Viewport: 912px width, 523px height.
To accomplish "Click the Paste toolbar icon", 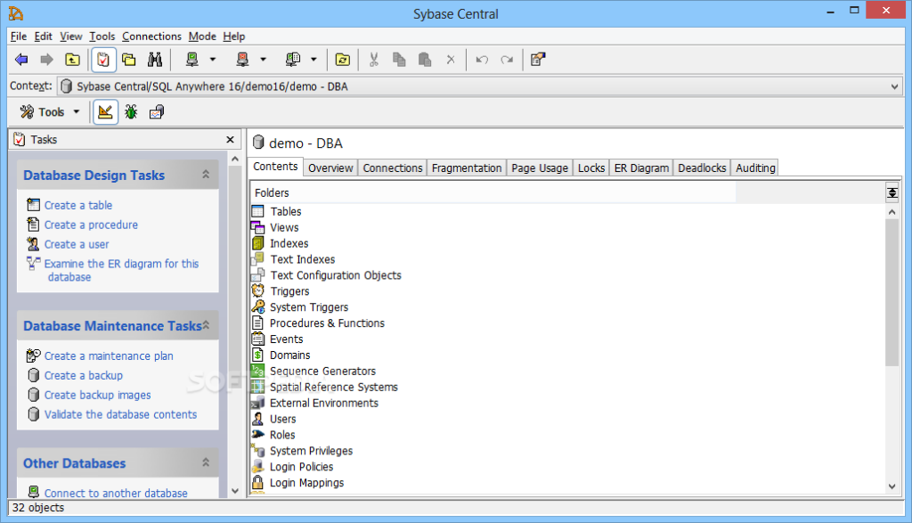I will 424,59.
